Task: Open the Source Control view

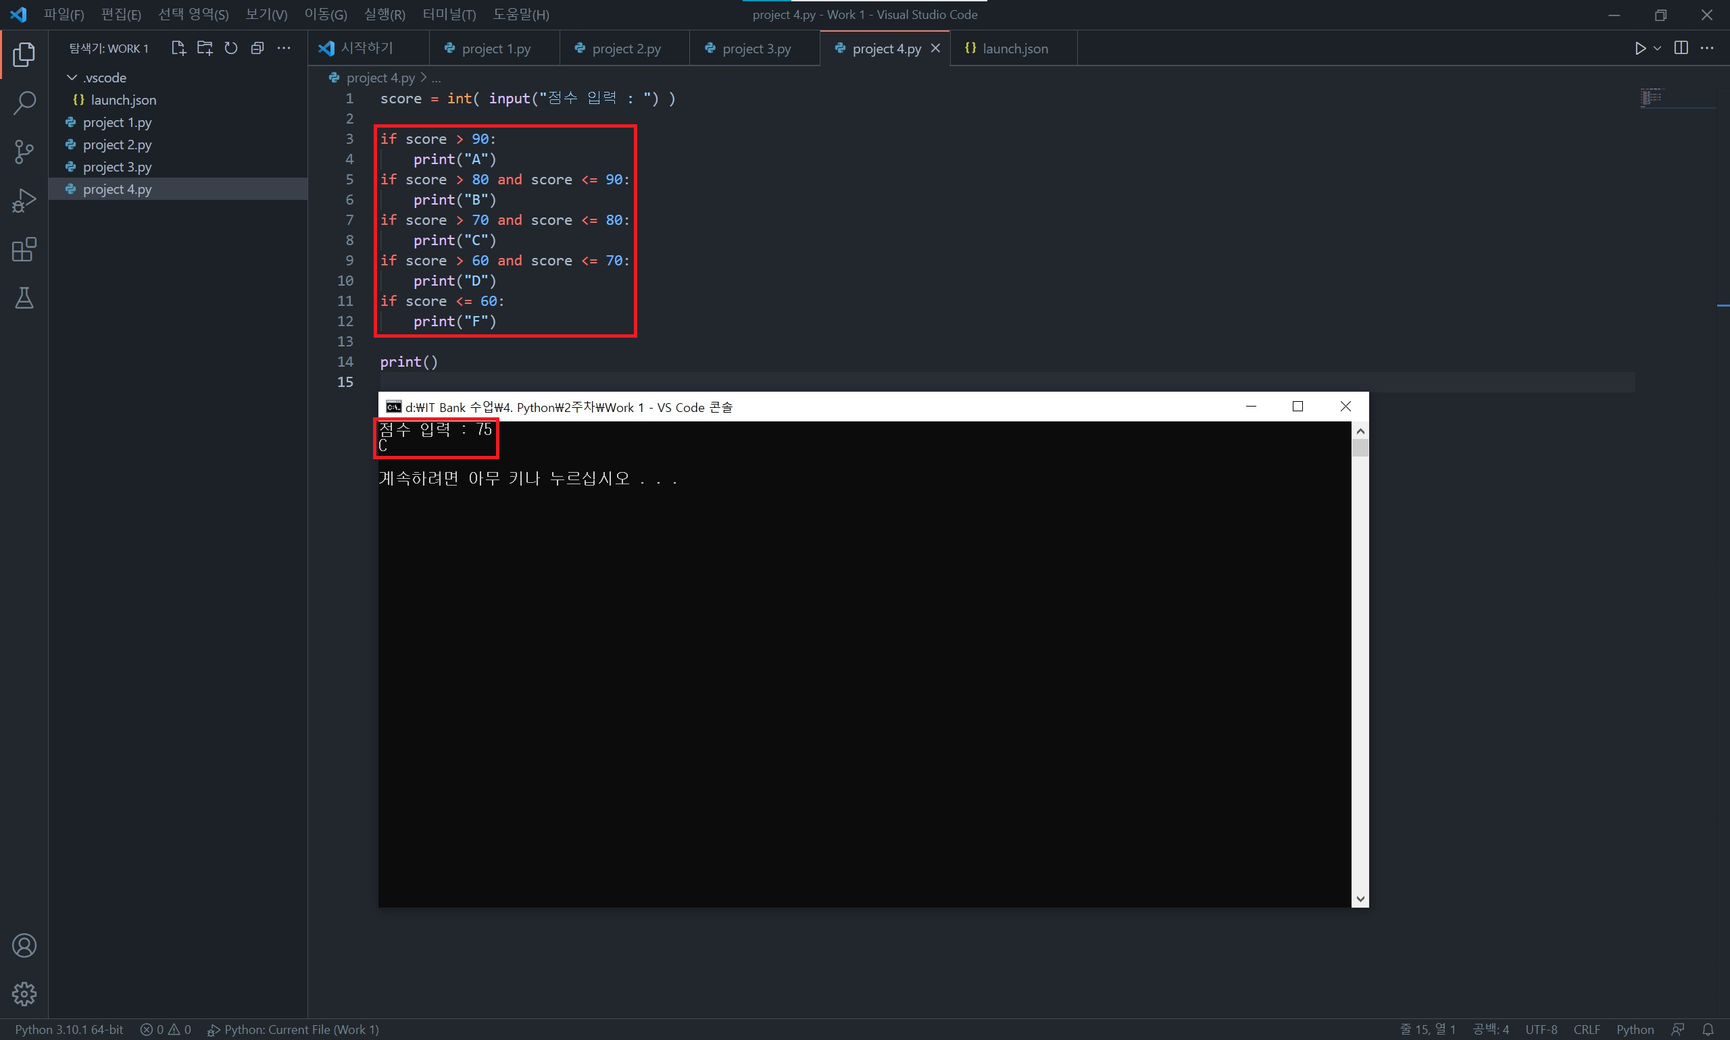Action: pyautogui.click(x=24, y=151)
